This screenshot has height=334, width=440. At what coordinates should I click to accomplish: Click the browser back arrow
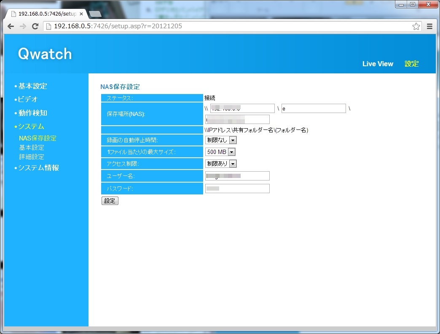coord(11,27)
